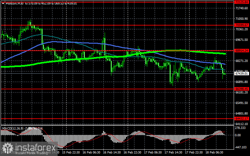250x156 pixels.
Task: Select the red 70599.67 resistance level label
Action: point(241,25)
